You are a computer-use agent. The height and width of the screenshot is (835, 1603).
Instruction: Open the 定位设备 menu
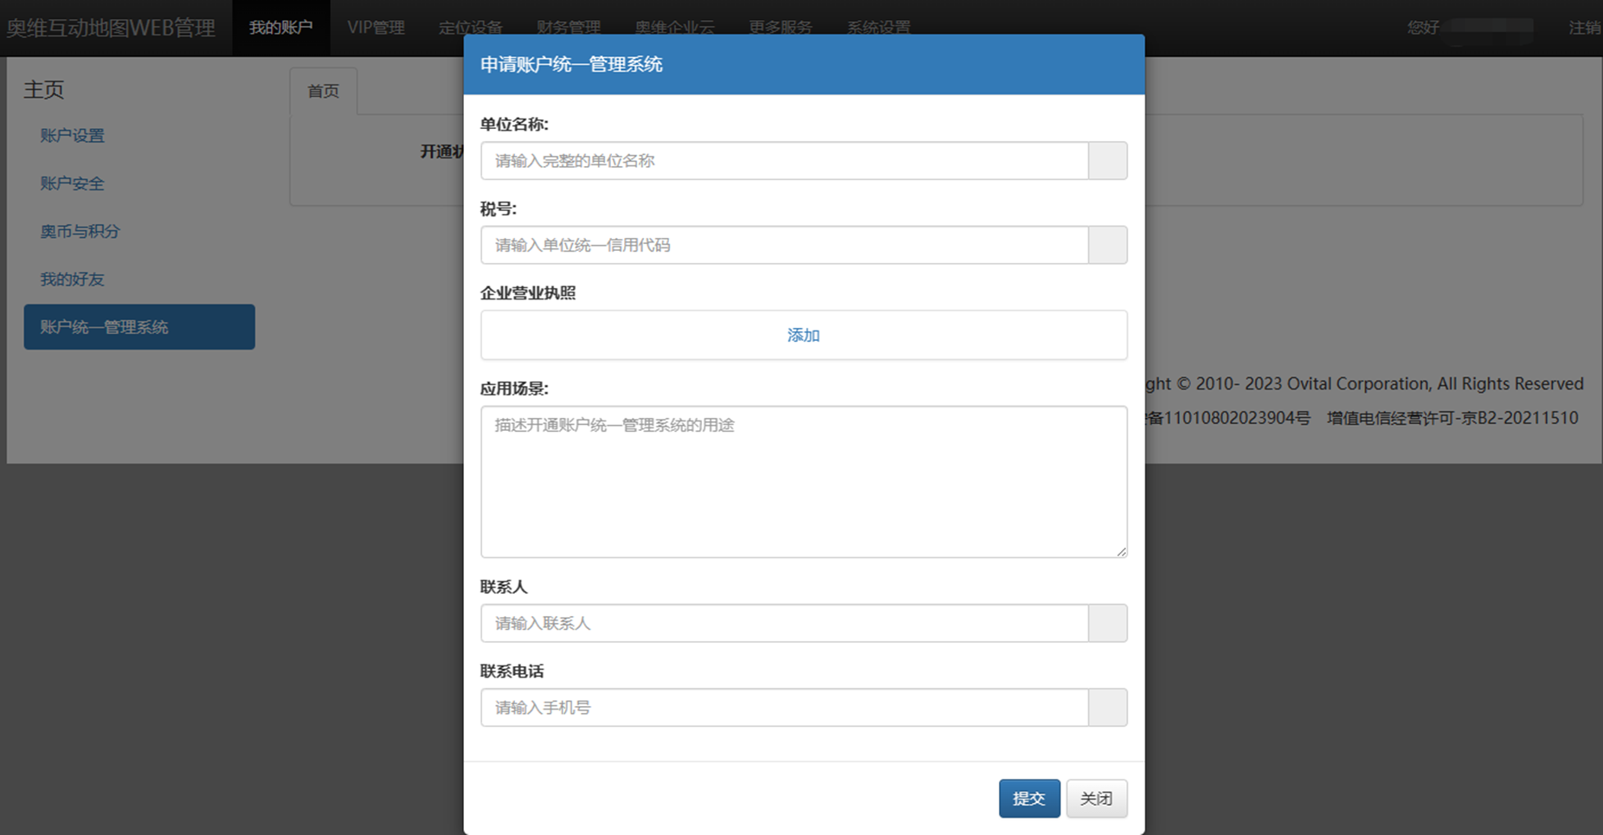[x=470, y=28]
